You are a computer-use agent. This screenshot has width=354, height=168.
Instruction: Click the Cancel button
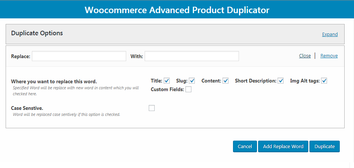pos(245,146)
